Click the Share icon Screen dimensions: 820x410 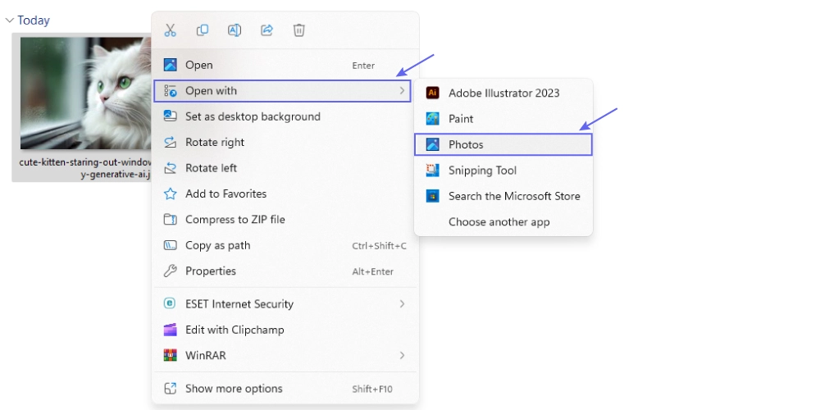(x=266, y=30)
